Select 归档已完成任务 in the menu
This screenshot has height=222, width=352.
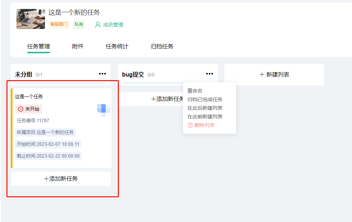point(205,99)
